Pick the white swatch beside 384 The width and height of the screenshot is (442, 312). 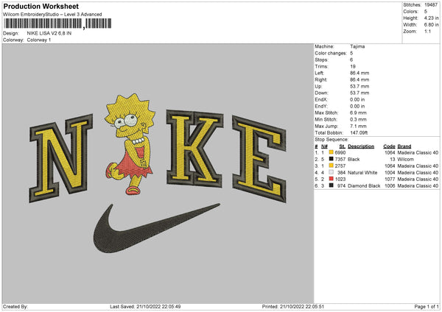point(331,172)
